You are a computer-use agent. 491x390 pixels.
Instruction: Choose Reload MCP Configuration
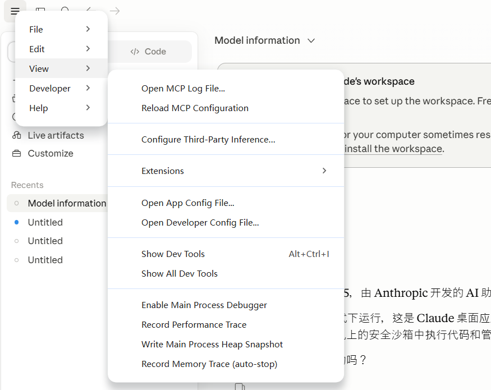point(226,108)
